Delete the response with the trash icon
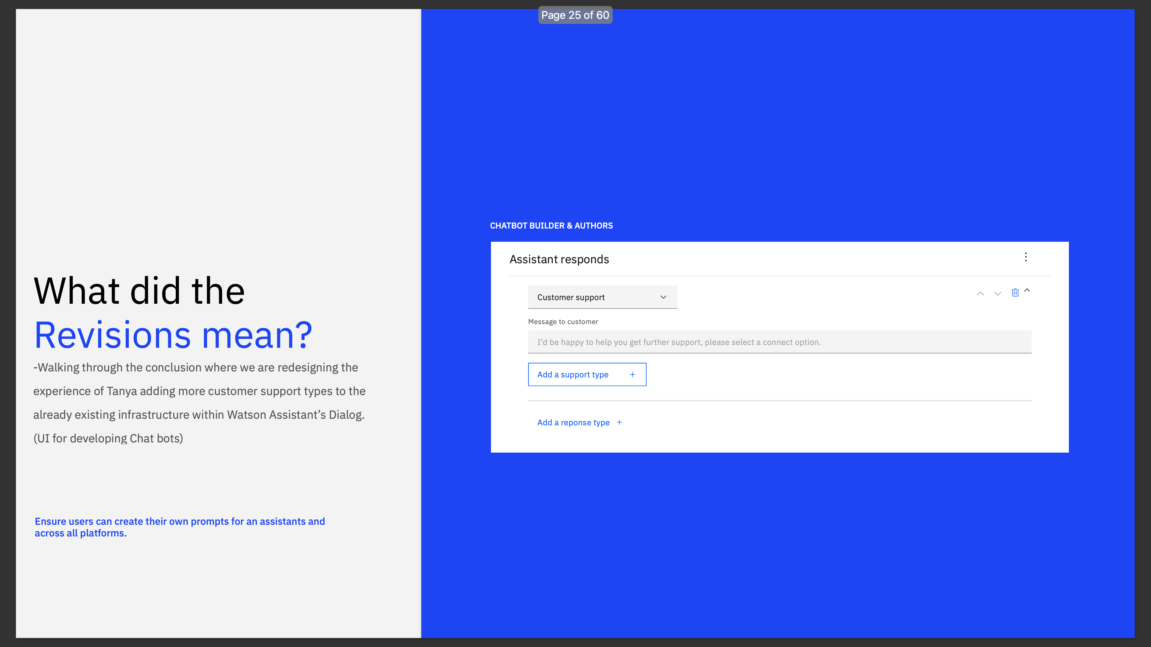This screenshot has height=647, width=1151. tap(1015, 292)
